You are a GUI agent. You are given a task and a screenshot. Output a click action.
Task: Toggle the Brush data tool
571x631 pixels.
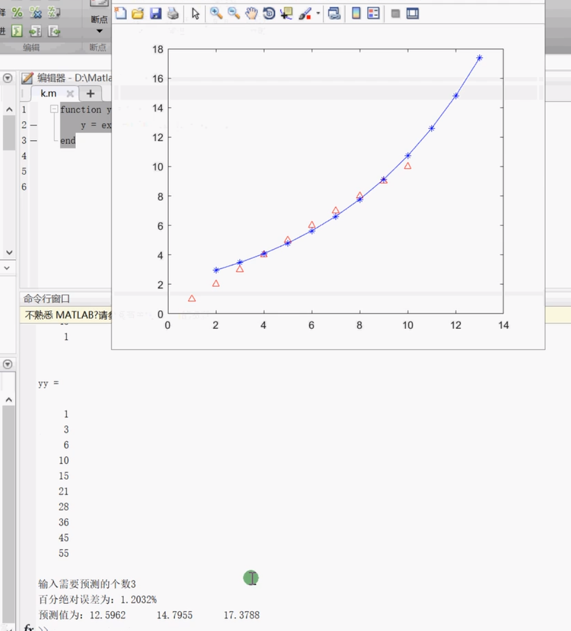(305, 13)
